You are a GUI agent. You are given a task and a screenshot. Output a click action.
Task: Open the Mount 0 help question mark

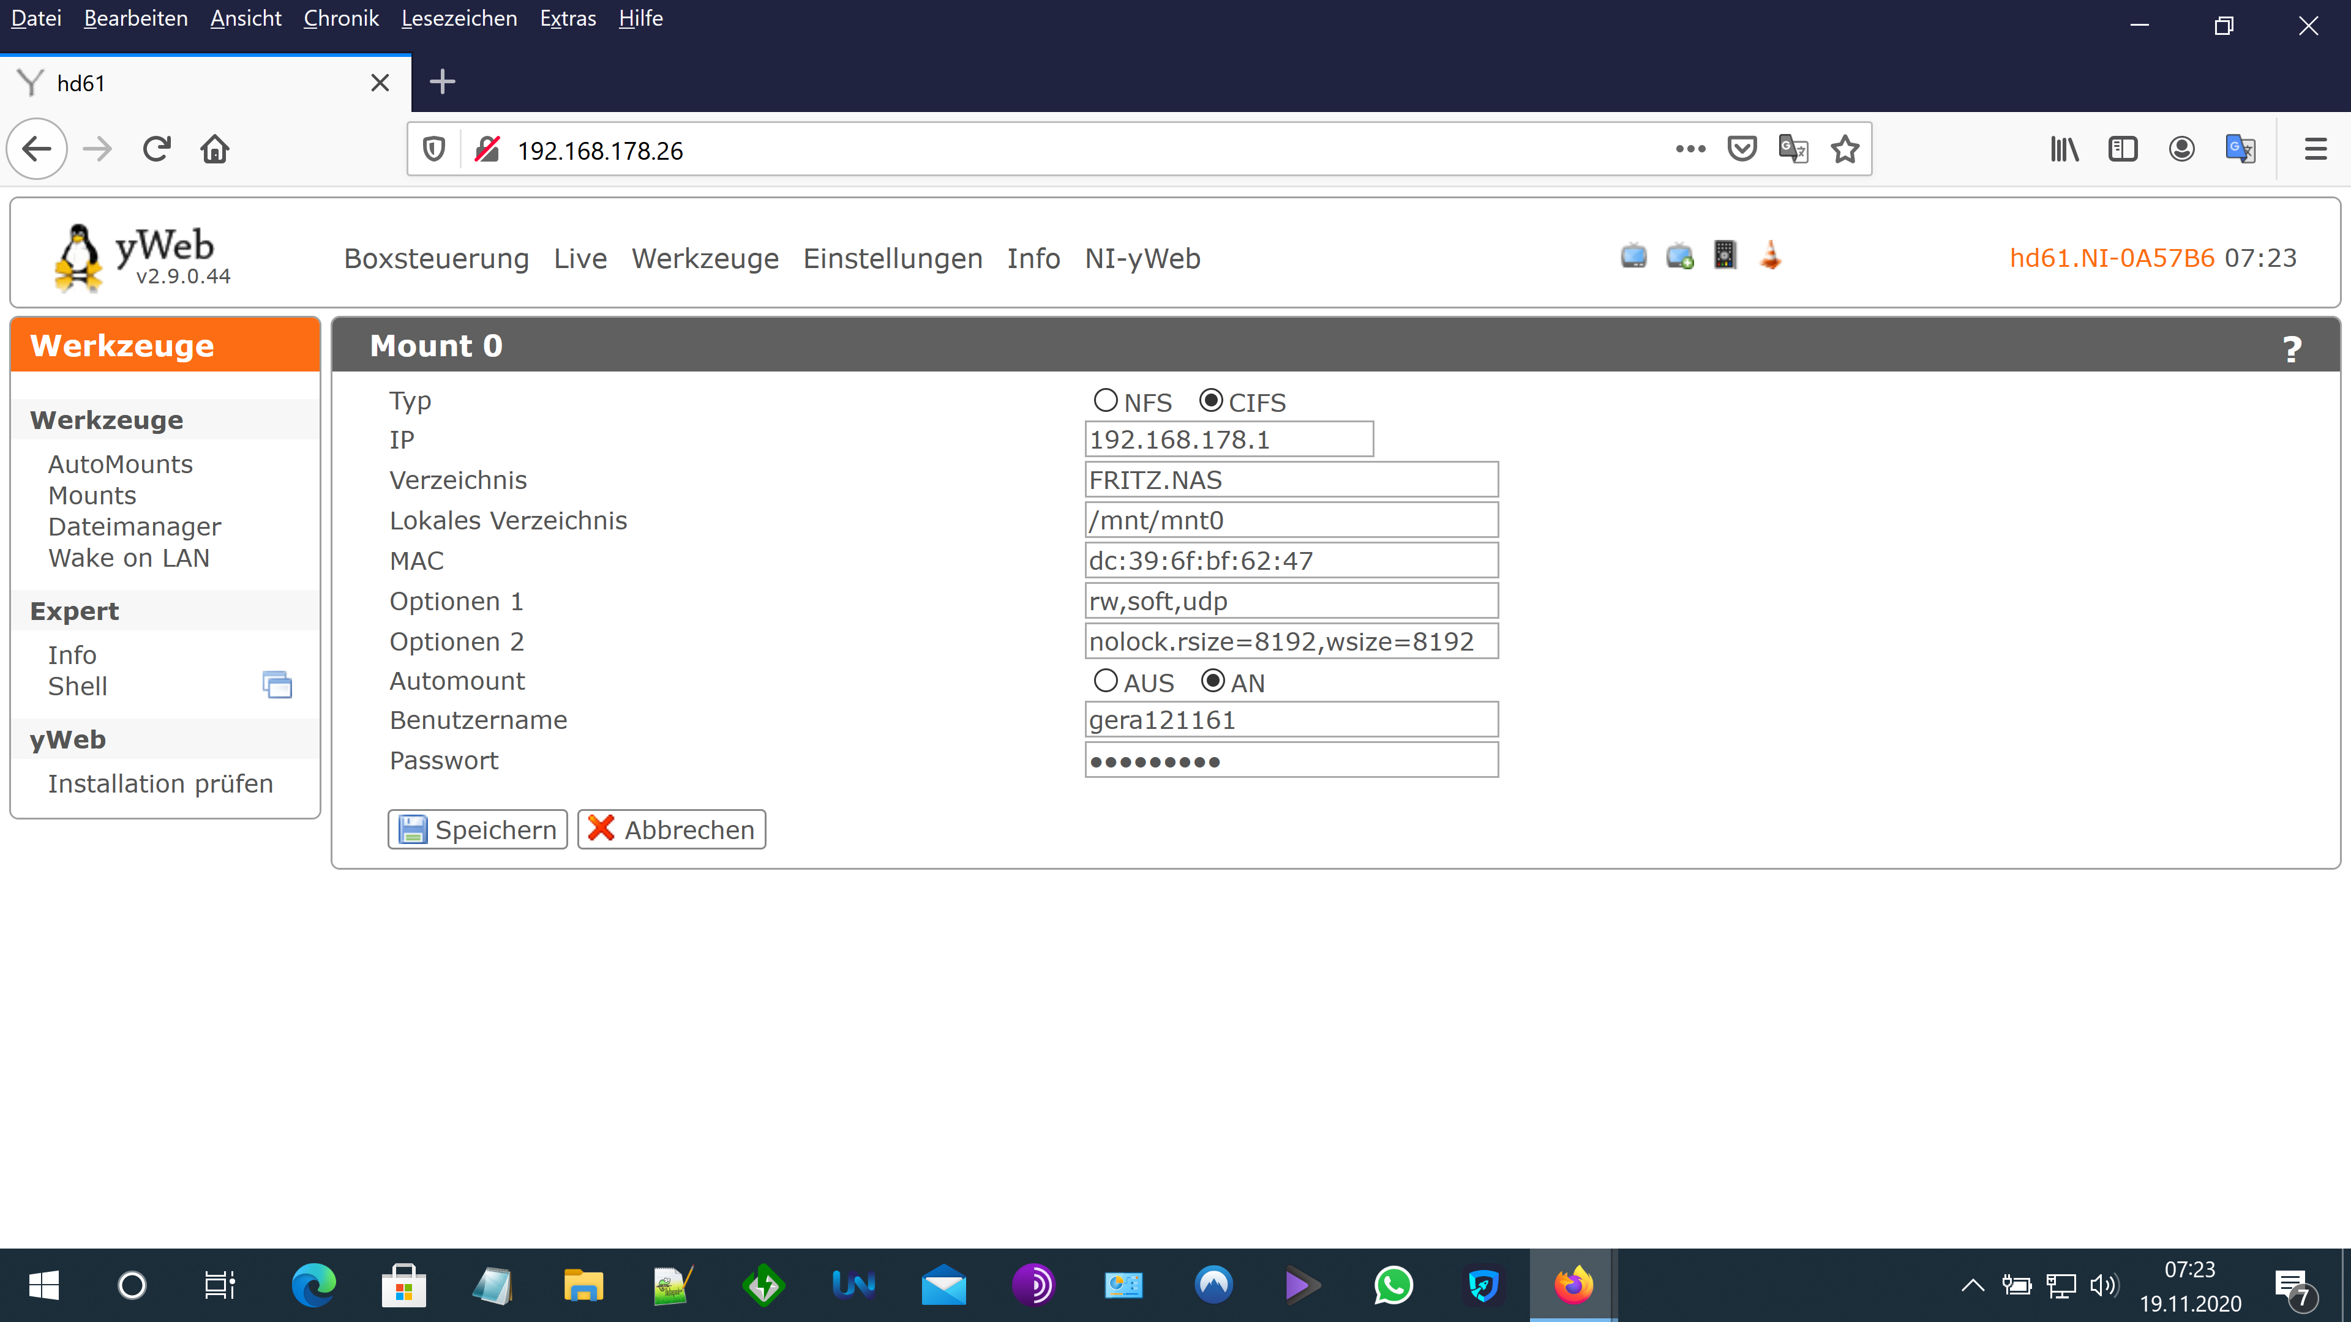click(2291, 348)
